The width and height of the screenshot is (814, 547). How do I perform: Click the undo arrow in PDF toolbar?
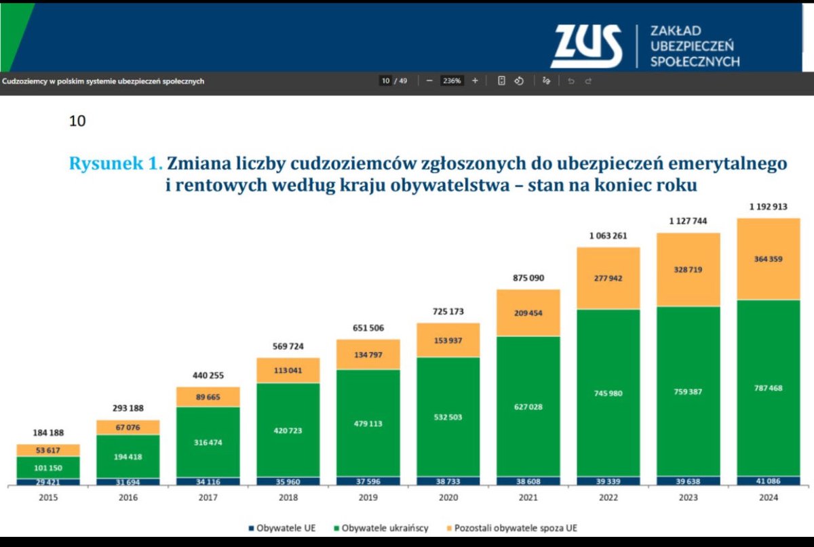point(570,81)
